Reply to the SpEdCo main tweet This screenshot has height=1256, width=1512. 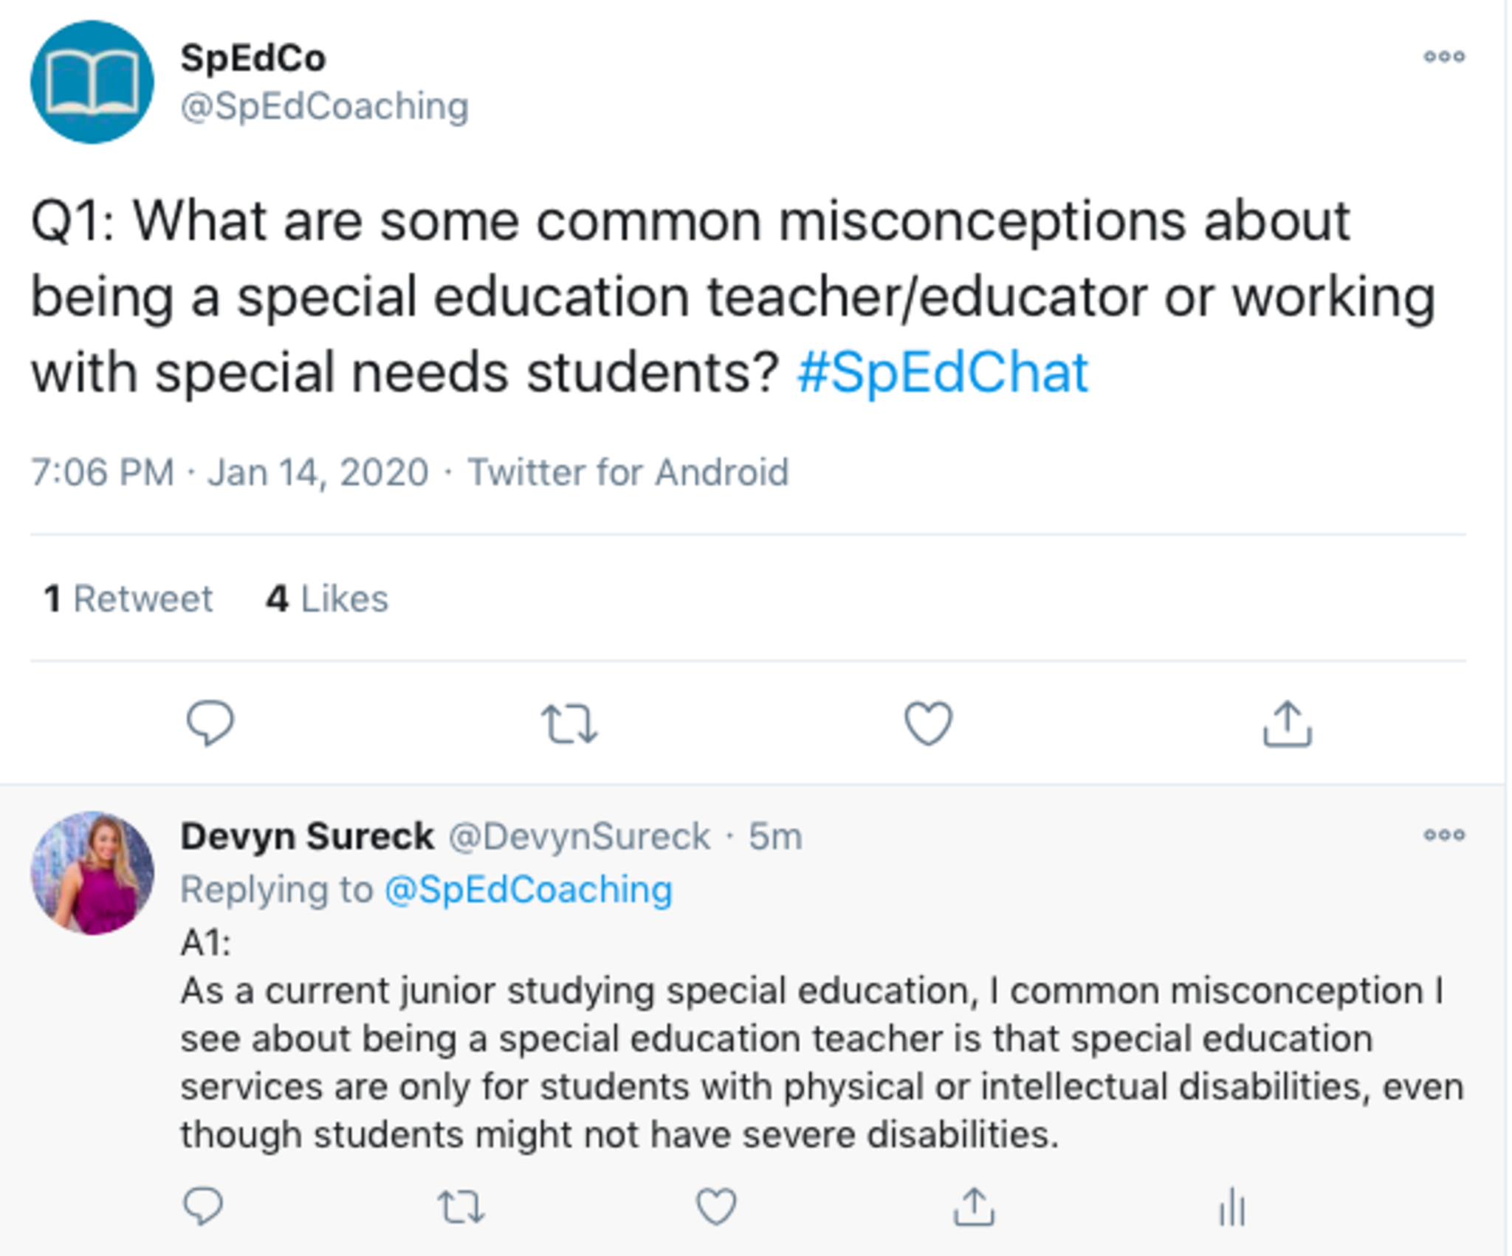click(210, 723)
